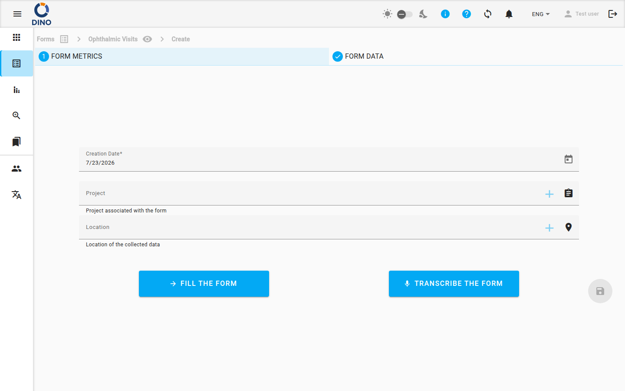Image resolution: width=625 pixels, height=391 pixels.
Task: Open the bookmarks sidebar icon
Action: 16,142
